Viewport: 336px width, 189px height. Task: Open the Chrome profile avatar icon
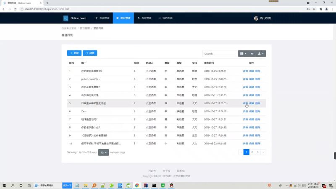coord(326,9)
